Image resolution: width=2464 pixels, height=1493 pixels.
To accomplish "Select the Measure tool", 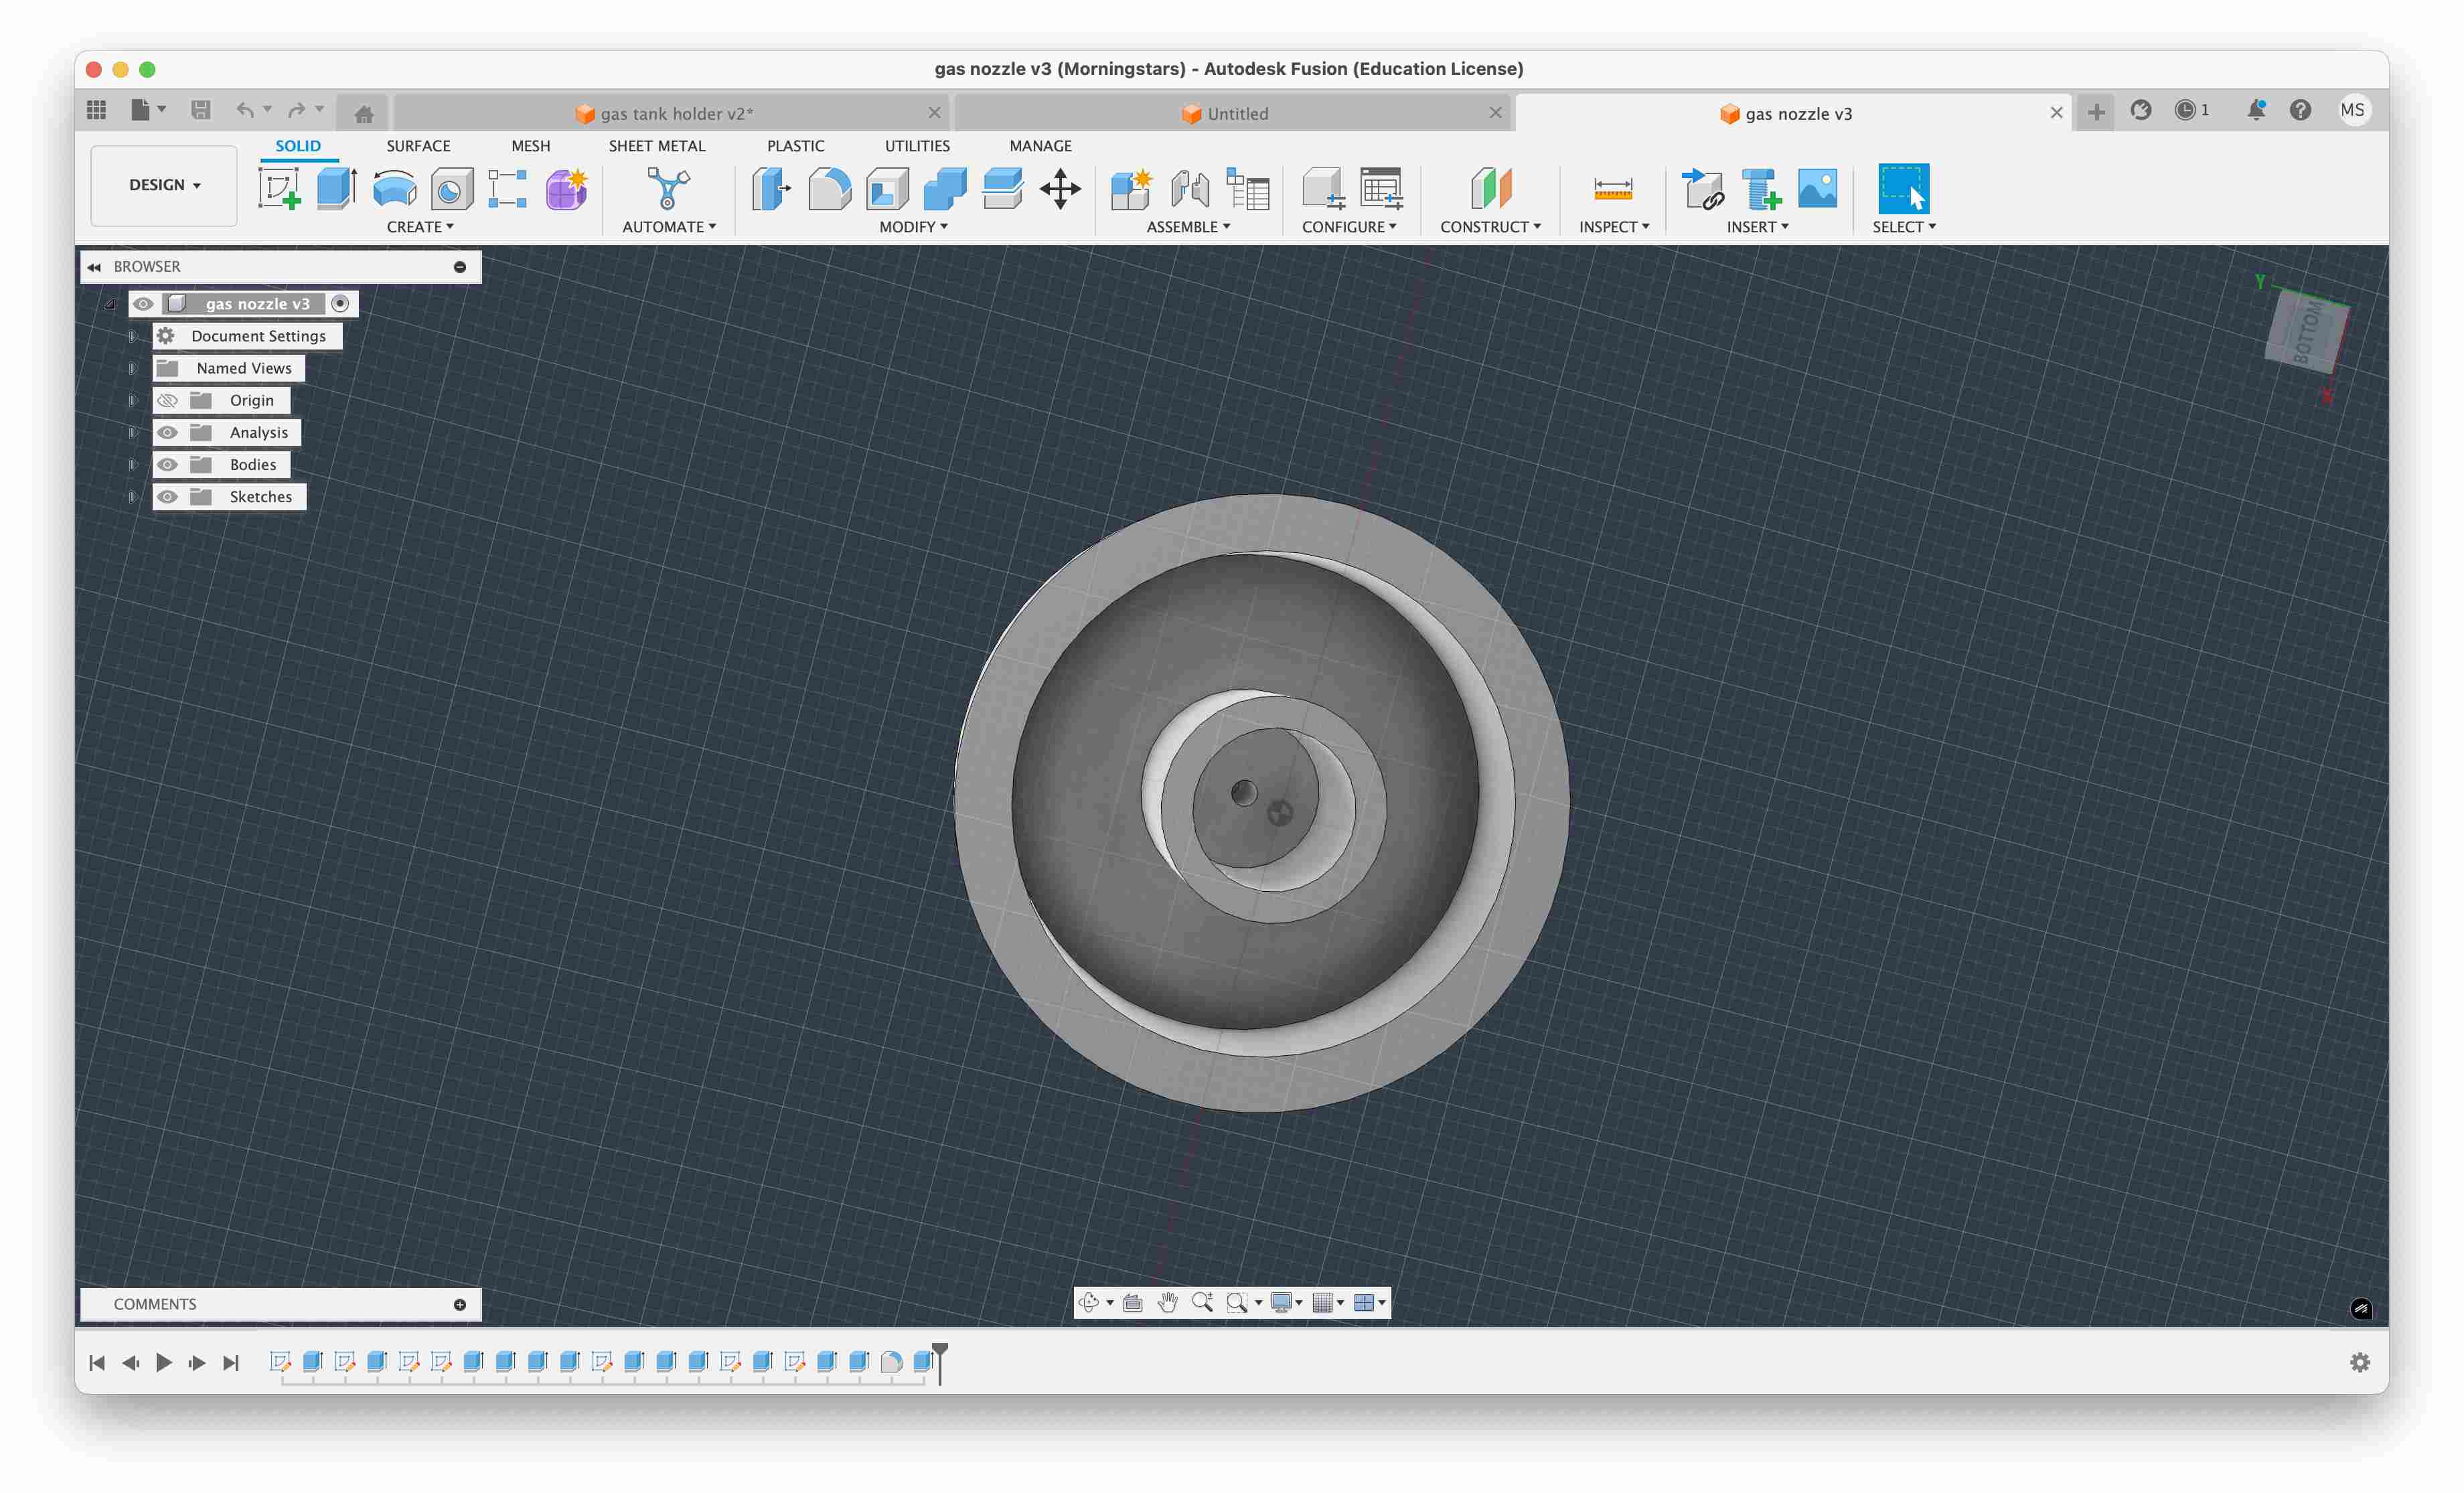I will pos(1613,188).
